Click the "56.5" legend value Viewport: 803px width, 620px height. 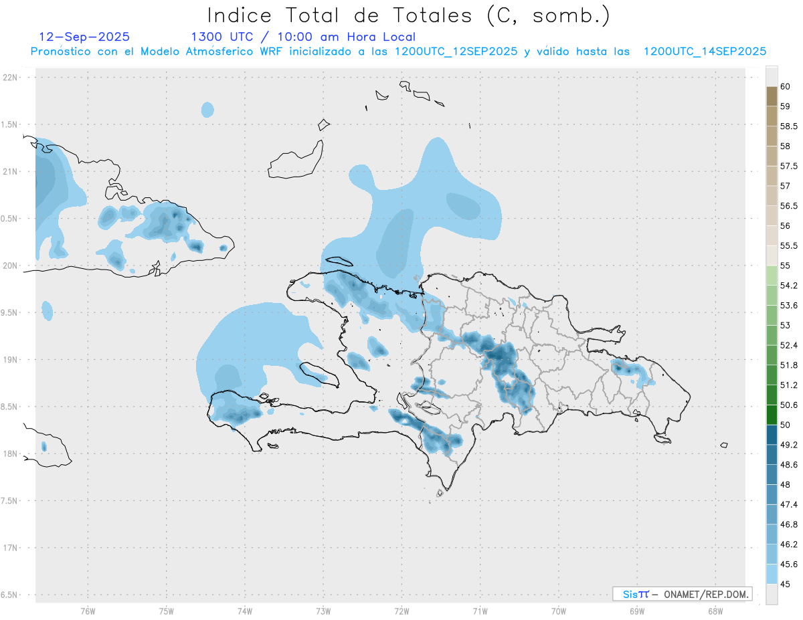coord(788,206)
